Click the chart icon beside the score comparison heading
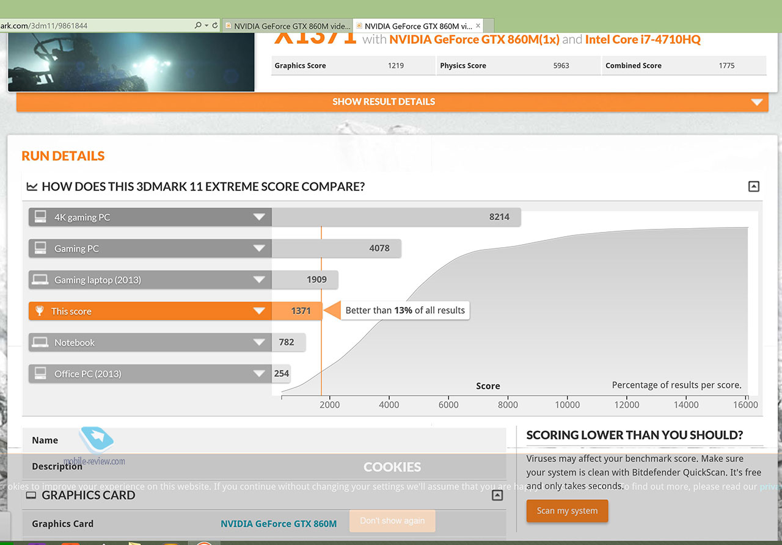The image size is (782, 545). click(x=32, y=187)
